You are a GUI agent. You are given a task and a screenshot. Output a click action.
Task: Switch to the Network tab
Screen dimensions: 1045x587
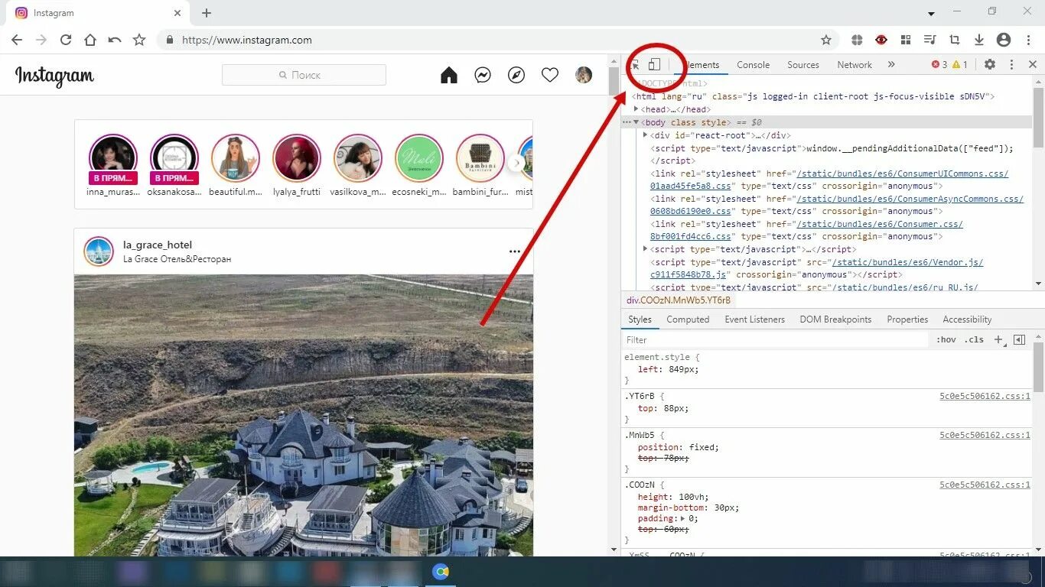tap(855, 65)
